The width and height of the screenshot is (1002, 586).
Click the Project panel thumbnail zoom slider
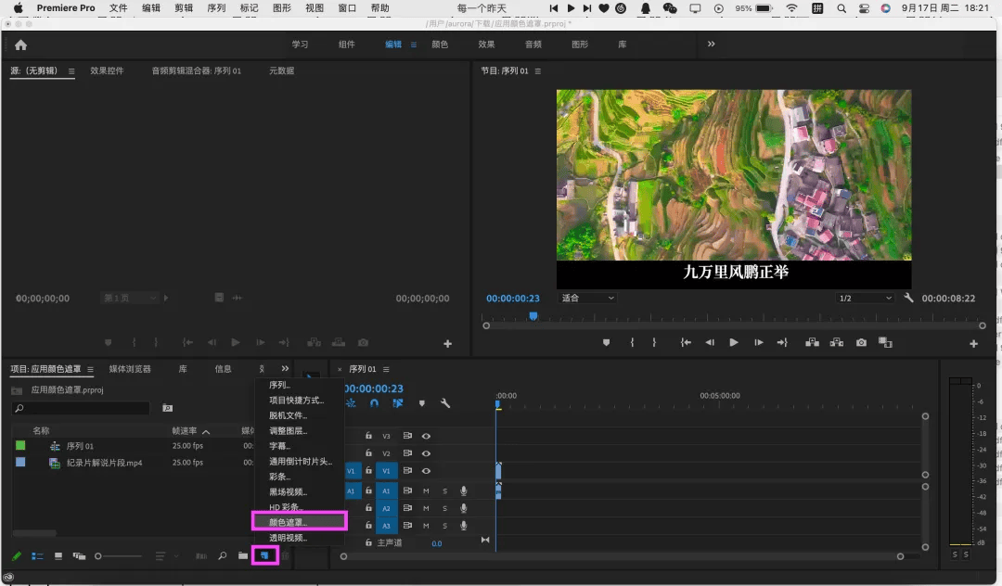[x=118, y=556]
